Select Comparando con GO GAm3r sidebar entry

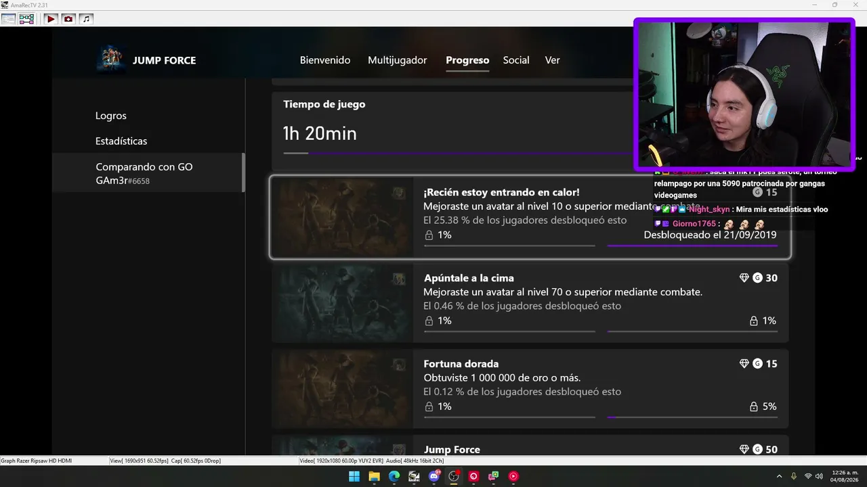tap(148, 173)
